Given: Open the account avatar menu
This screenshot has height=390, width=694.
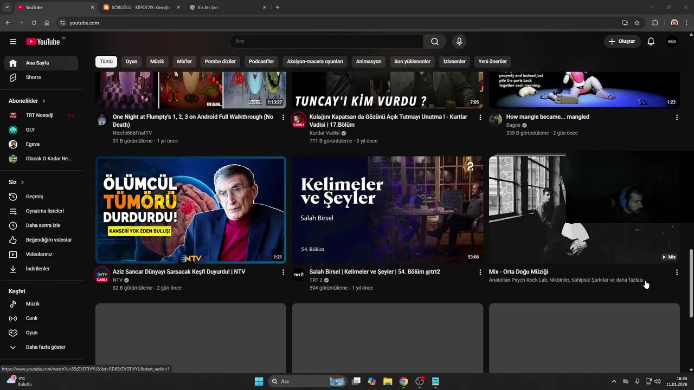Looking at the screenshot, I should (x=672, y=42).
